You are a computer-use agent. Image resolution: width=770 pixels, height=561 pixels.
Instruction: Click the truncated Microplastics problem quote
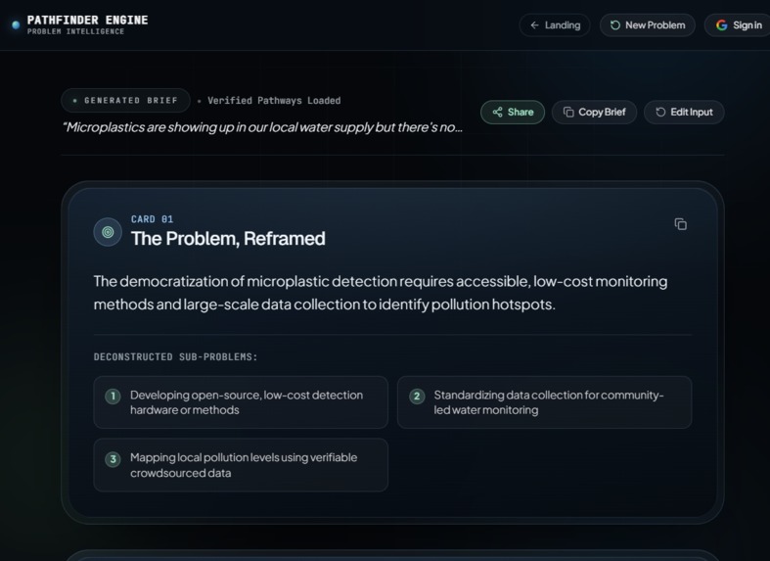pyautogui.click(x=262, y=127)
